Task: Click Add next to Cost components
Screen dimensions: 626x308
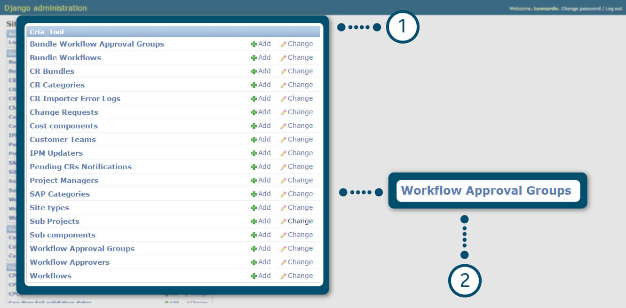Action: tap(264, 126)
